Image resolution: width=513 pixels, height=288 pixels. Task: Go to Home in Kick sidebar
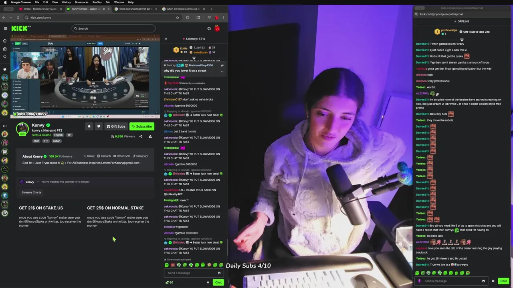(5, 41)
